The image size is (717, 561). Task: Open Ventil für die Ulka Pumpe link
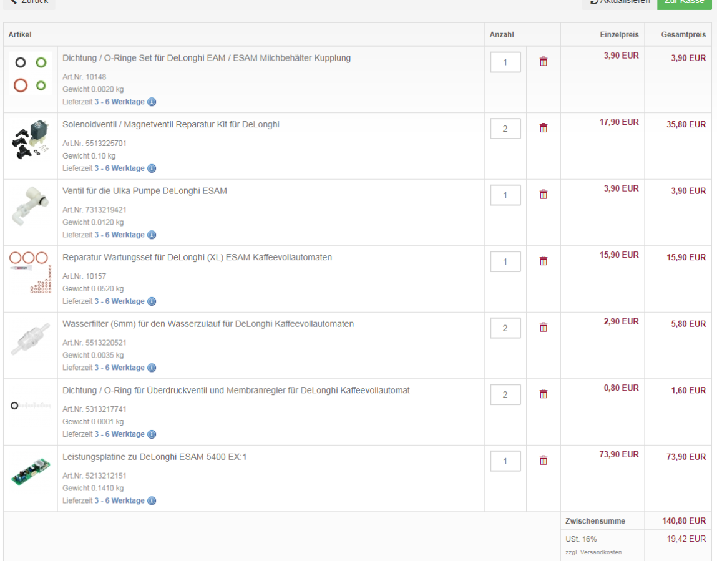click(145, 191)
